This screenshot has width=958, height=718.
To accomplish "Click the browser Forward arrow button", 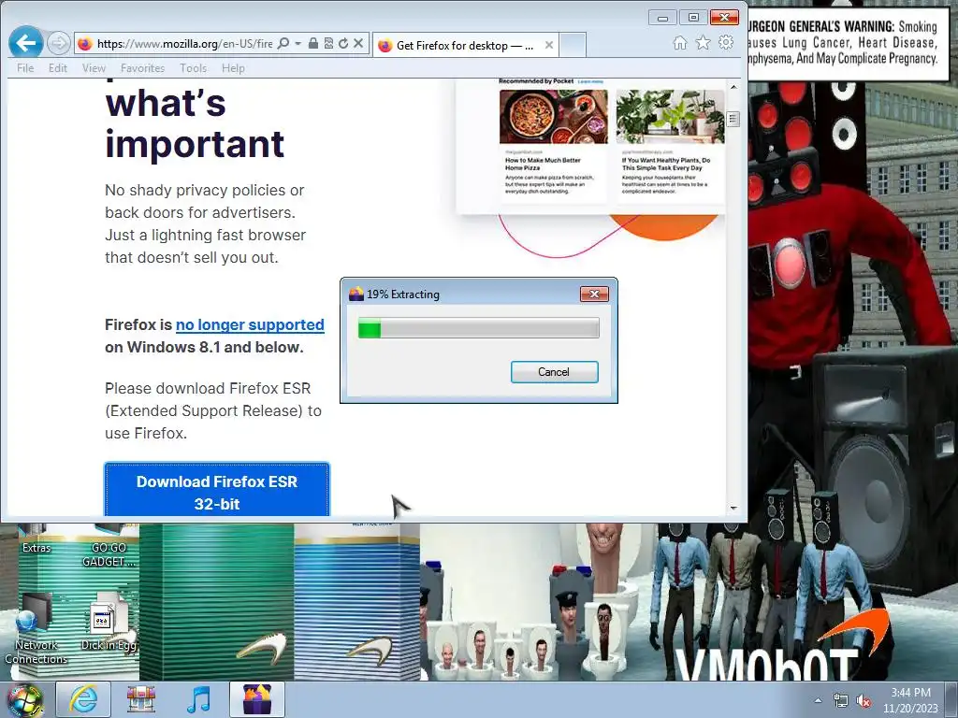I will pyautogui.click(x=59, y=43).
